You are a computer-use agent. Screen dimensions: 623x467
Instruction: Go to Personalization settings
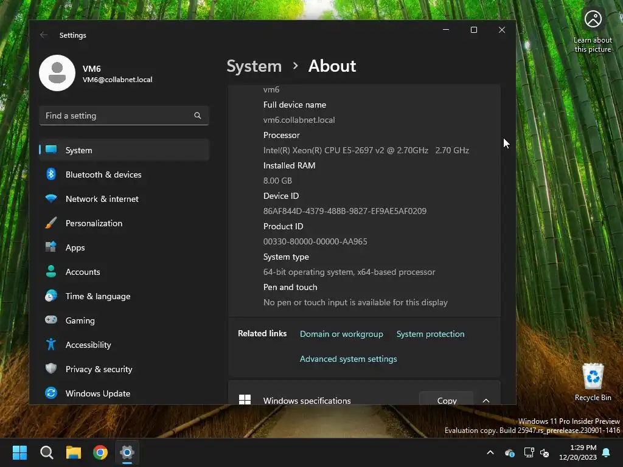coord(124,223)
